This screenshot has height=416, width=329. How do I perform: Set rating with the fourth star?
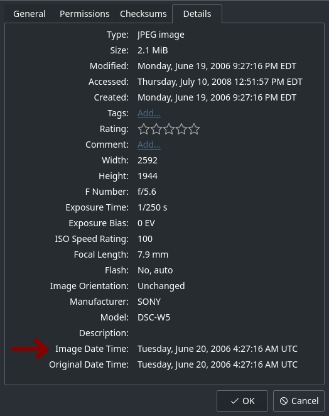(x=181, y=129)
